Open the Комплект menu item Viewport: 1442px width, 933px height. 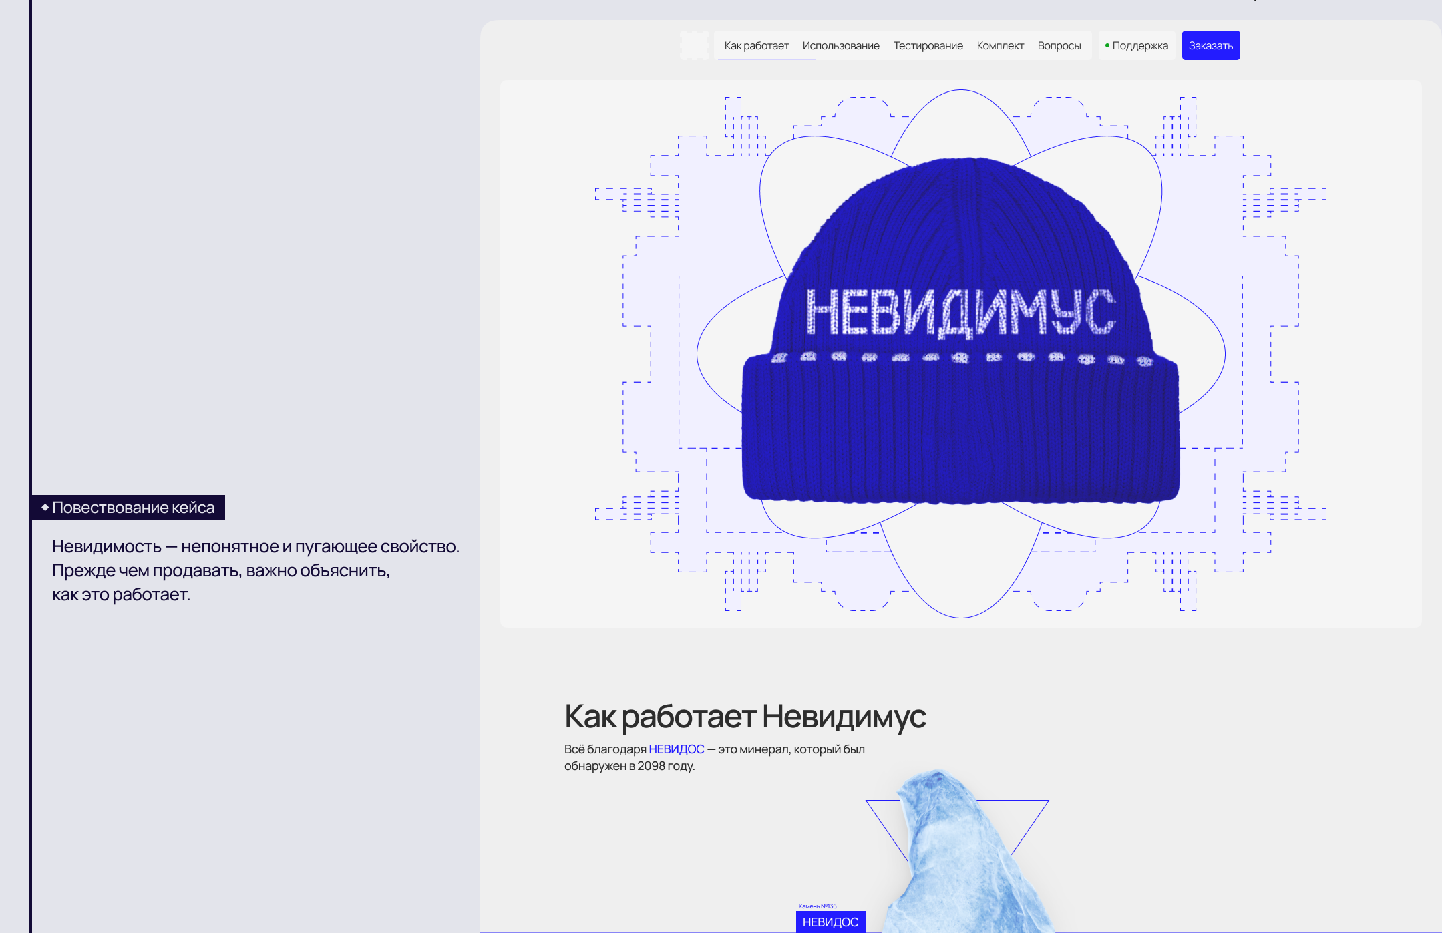point(1000,45)
